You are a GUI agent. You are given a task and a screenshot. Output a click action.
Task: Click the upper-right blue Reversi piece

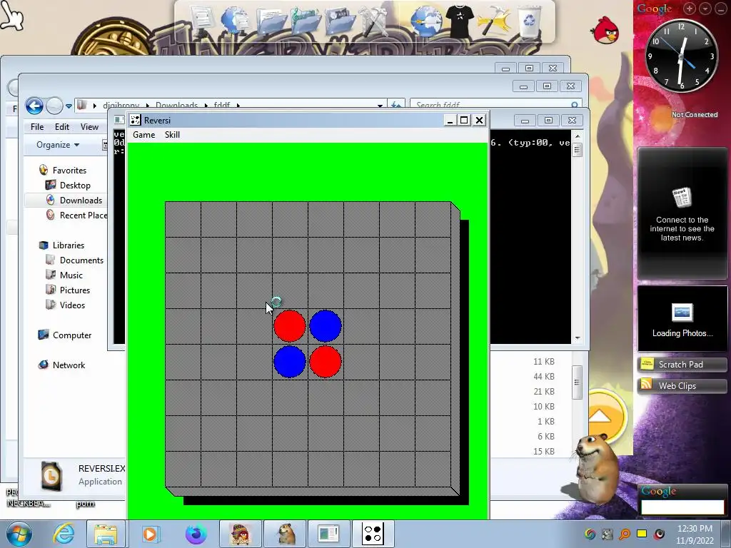tap(326, 326)
